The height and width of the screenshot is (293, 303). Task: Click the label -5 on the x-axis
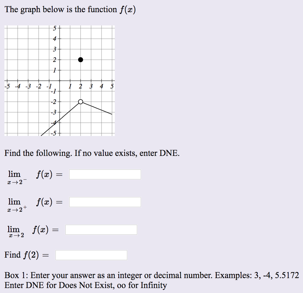(x=7, y=87)
